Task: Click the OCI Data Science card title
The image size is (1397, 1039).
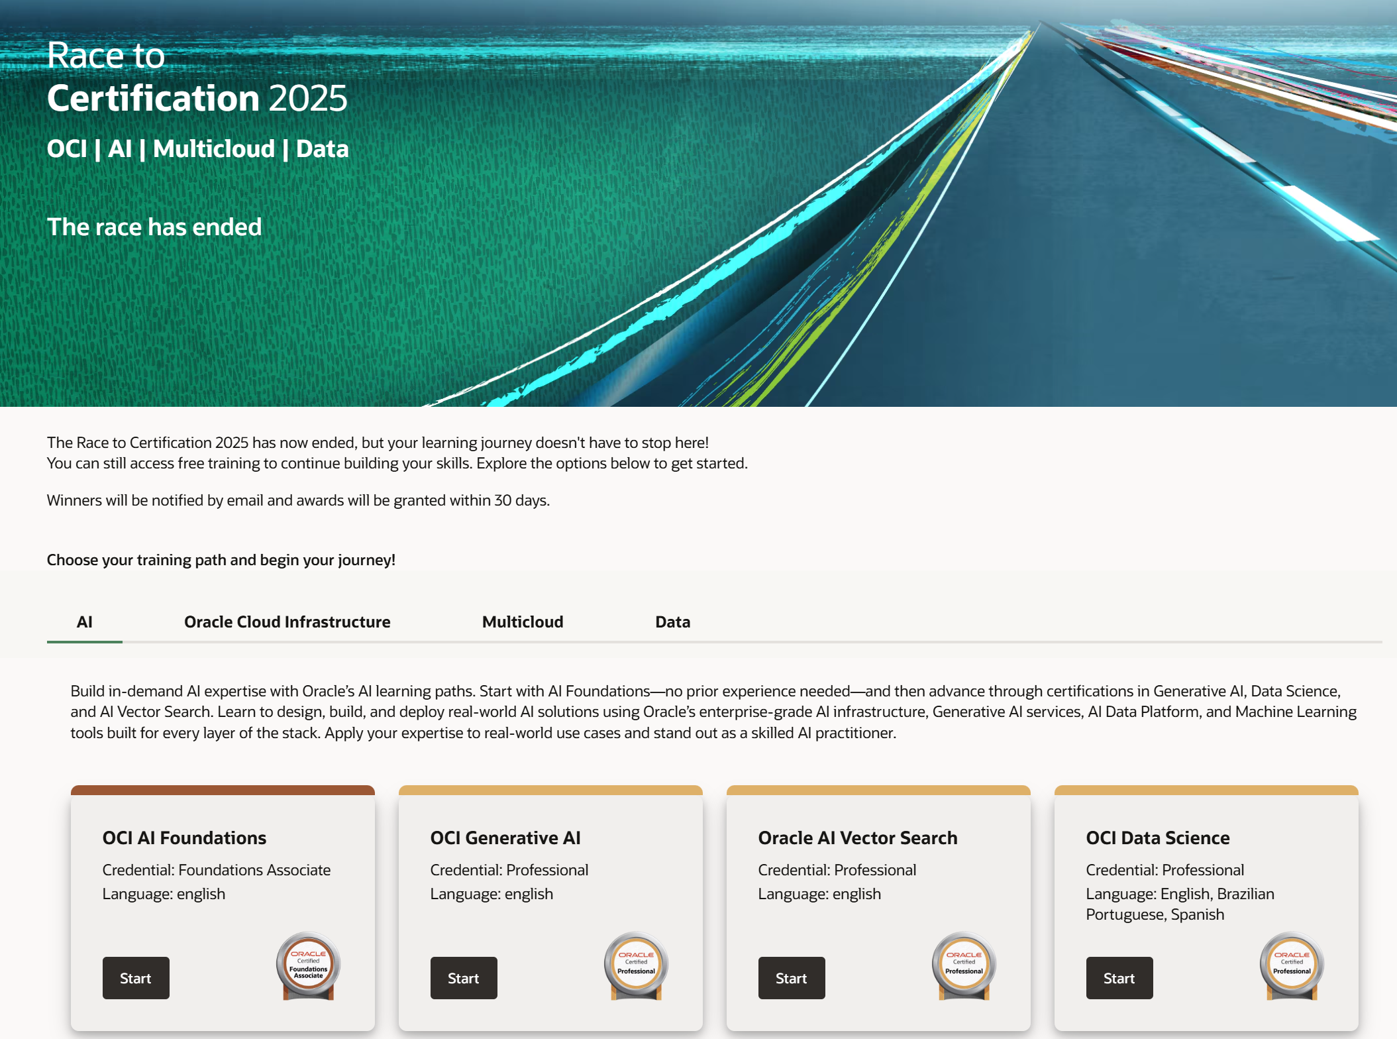Action: click(1157, 838)
